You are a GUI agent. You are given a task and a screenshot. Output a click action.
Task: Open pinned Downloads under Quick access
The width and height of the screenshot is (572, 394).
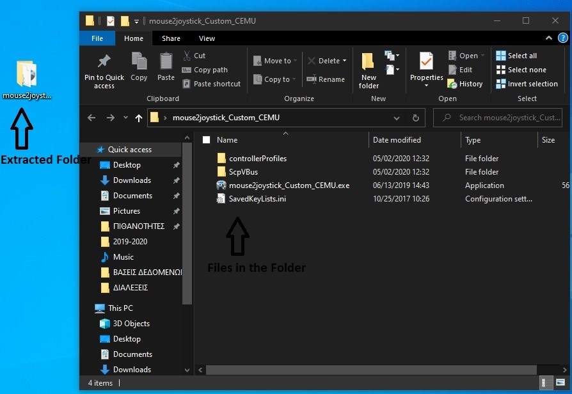coord(131,180)
